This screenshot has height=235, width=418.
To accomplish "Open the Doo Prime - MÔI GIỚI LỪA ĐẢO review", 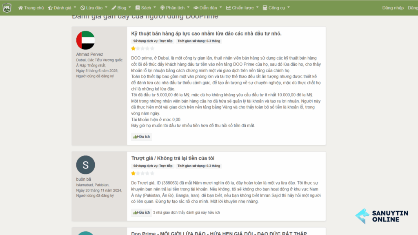I will tap(219, 233).
